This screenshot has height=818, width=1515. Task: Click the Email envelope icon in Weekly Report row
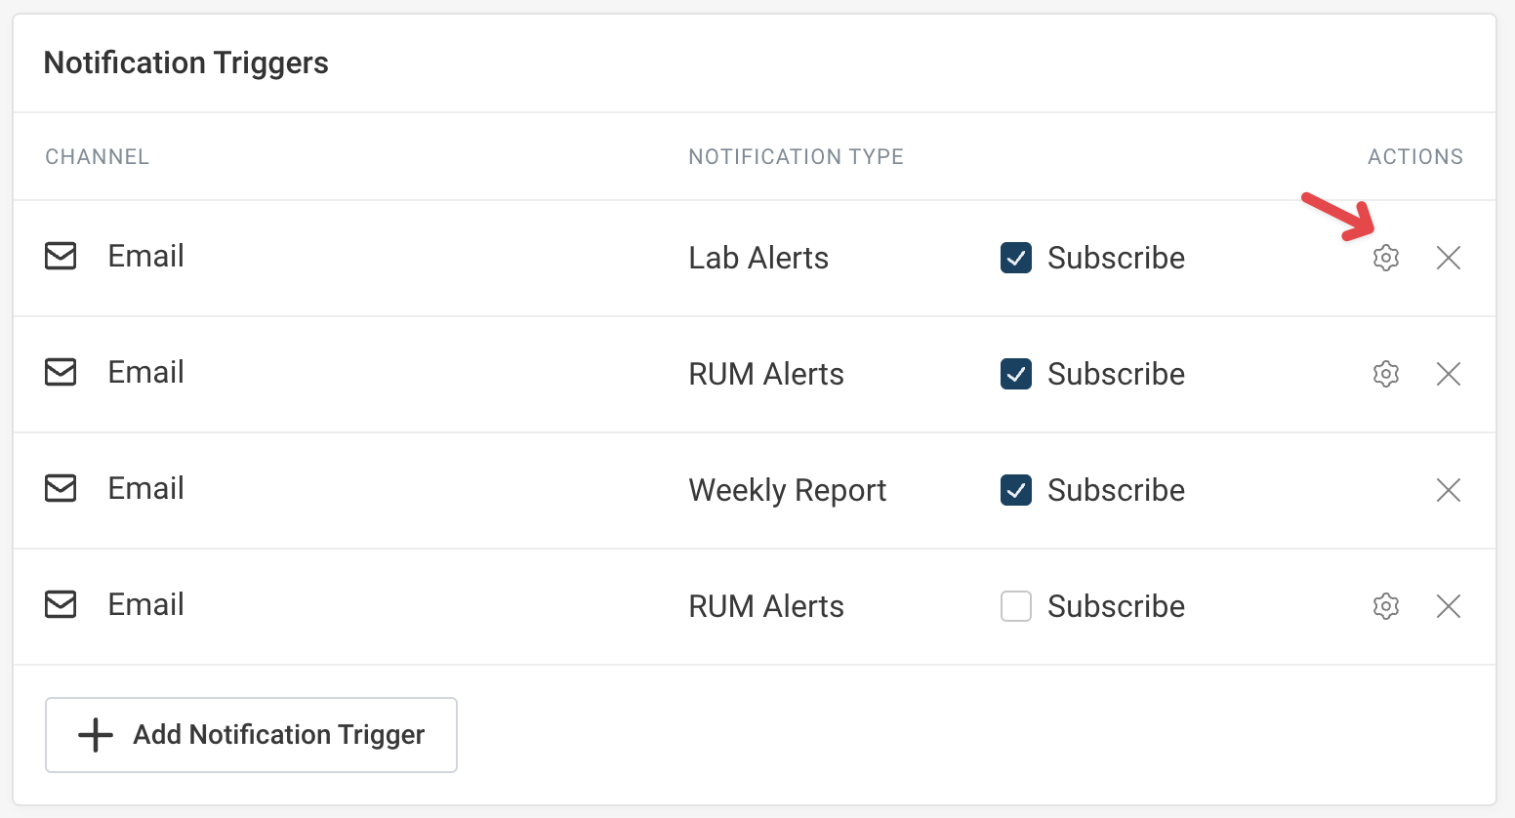click(x=61, y=488)
